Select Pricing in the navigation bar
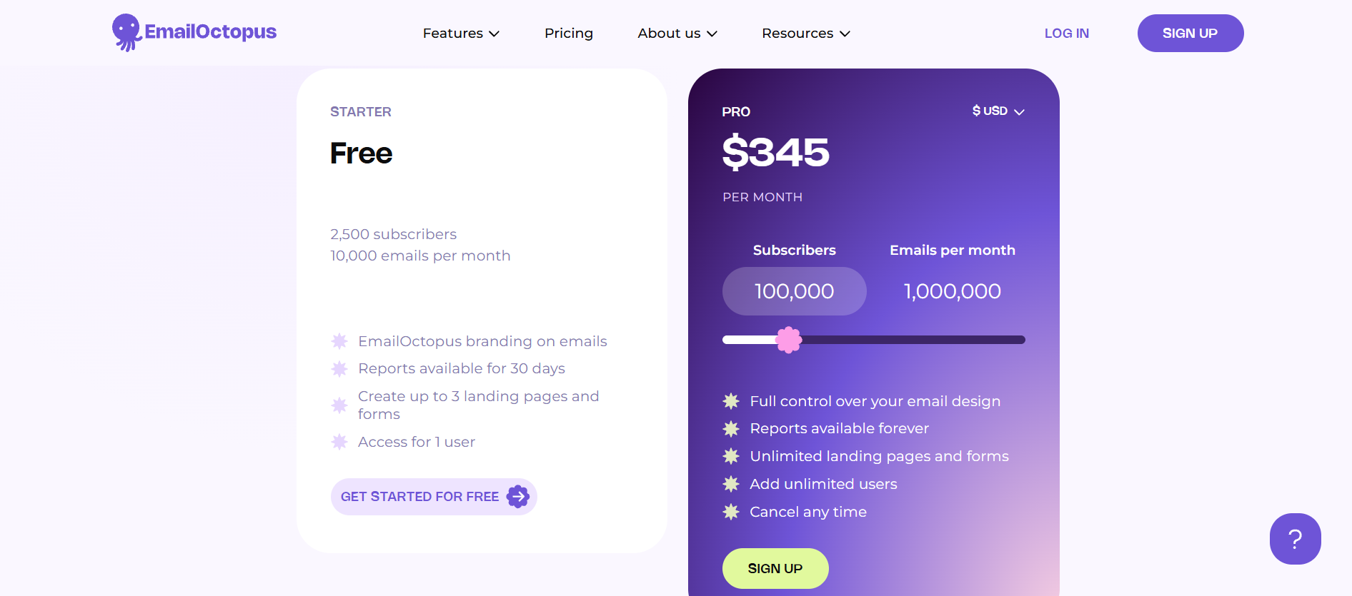 click(x=568, y=33)
